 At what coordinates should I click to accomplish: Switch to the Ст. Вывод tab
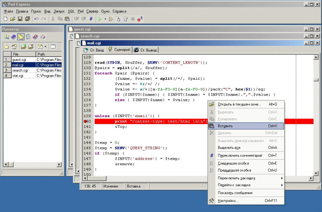(146, 50)
